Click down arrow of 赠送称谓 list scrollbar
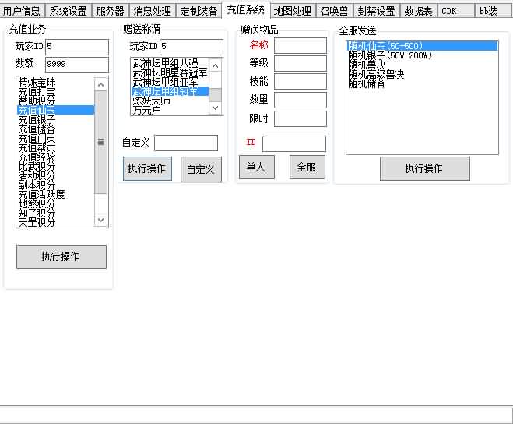The height and width of the screenshot is (424, 513). tap(216, 110)
